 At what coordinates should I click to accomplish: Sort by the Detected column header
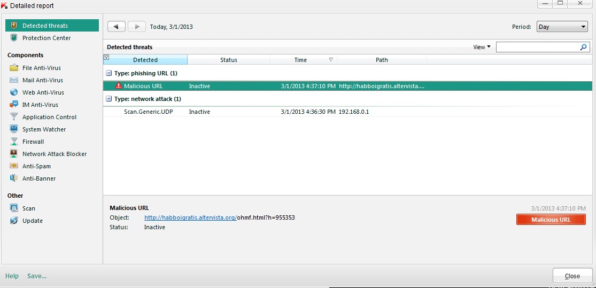coord(145,60)
